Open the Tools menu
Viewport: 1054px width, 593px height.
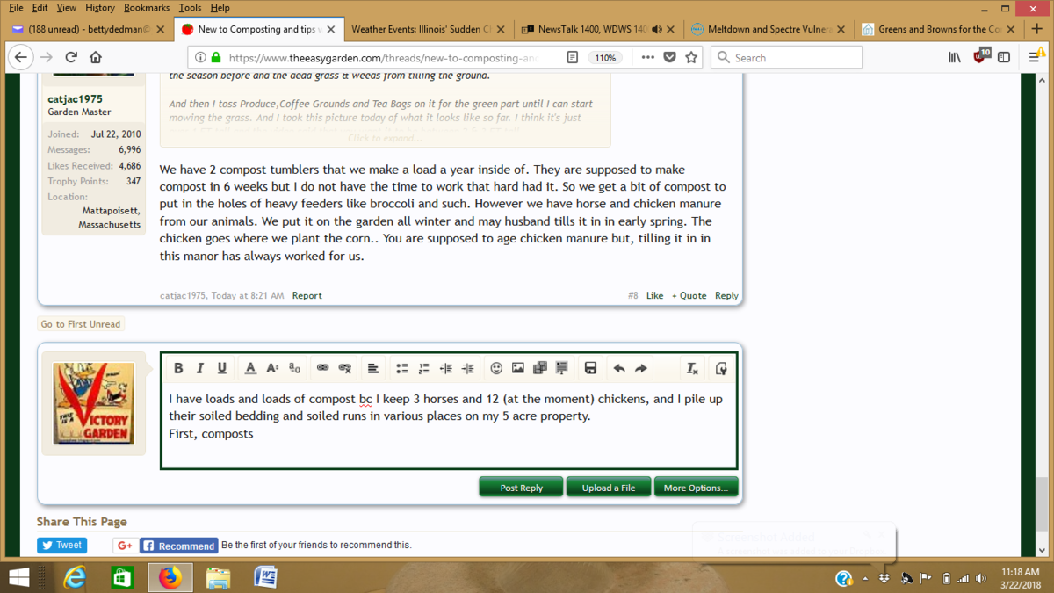coord(189,7)
